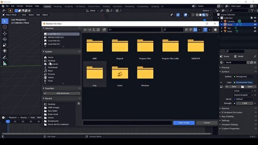Switch to the Modeling workspace tab
The height and width of the screenshot is (145, 258).
click(x=58, y=6)
